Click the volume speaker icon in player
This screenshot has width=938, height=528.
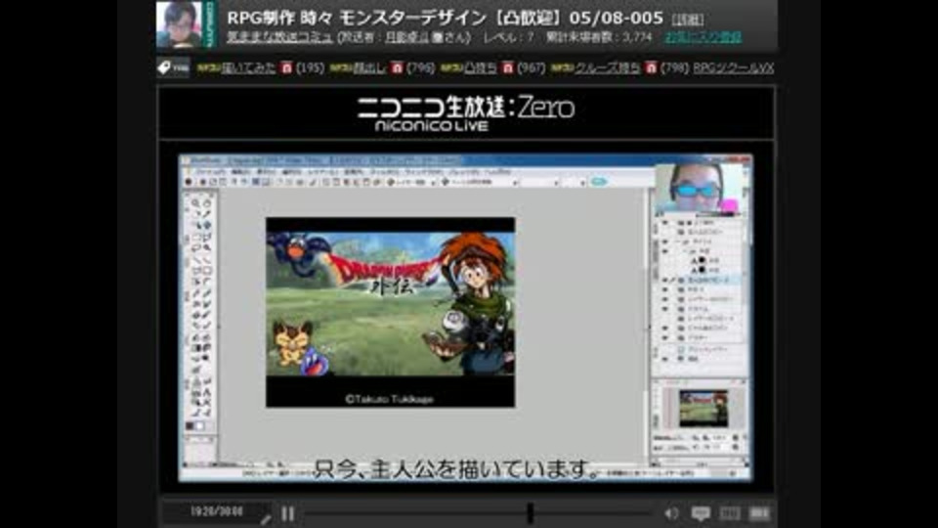671,513
